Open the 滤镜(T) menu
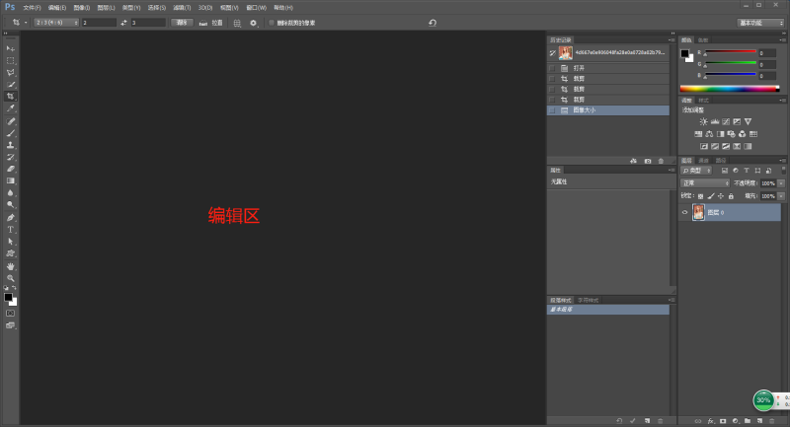Viewport: 790px width, 427px height. pyautogui.click(x=179, y=7)
